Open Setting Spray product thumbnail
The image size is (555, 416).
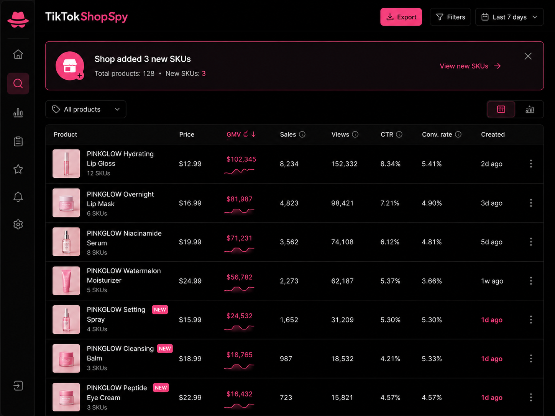(66, 319)
